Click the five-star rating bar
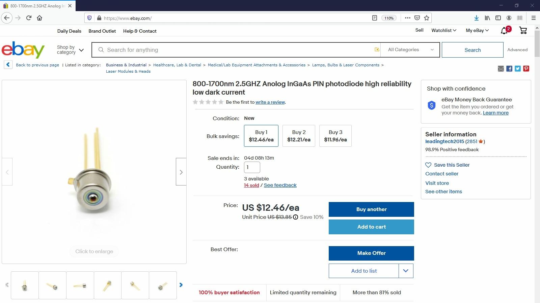The width and height of the screenshot is (540, 303). (x=208, y=102)
